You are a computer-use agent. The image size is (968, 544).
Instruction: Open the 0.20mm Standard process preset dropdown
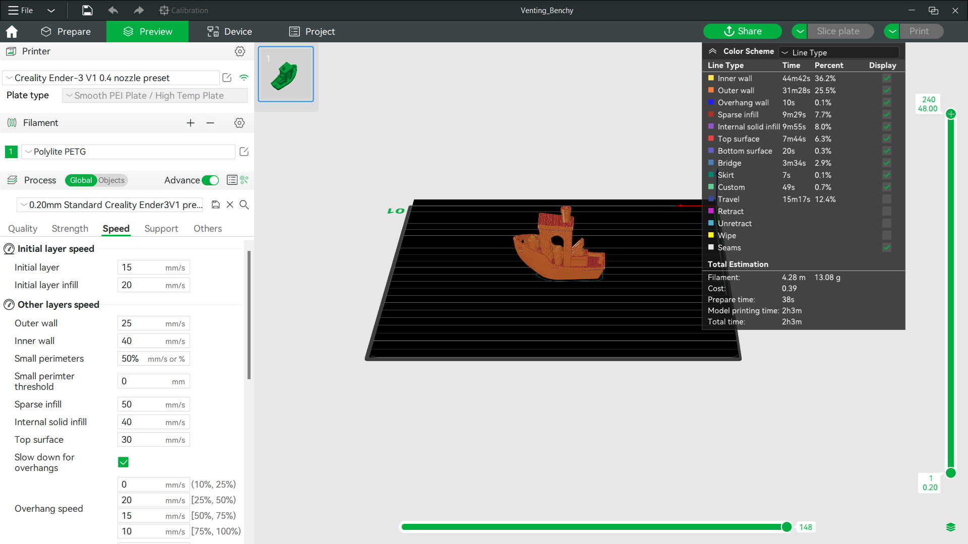coord(110,205)
